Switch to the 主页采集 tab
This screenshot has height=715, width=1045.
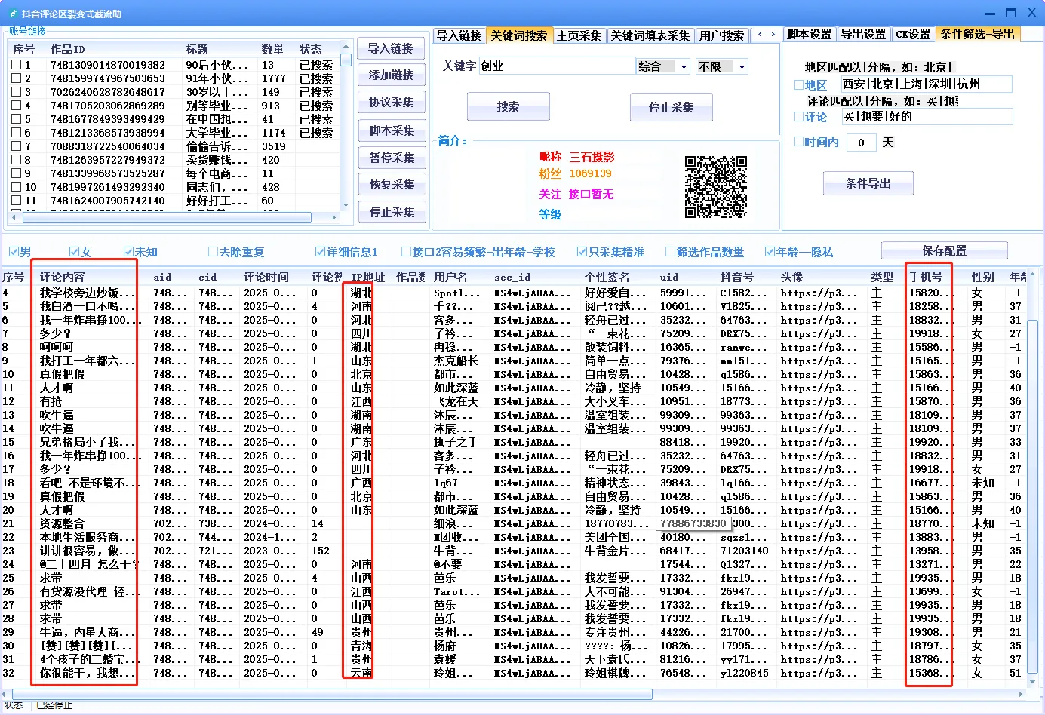pos(577,35)
